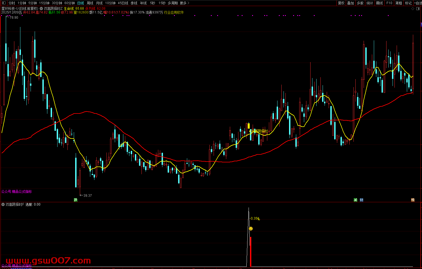This screenshot has height=269, width=422.
Task: Click the 行业应用软件 industry link
Action: (174, 12)
